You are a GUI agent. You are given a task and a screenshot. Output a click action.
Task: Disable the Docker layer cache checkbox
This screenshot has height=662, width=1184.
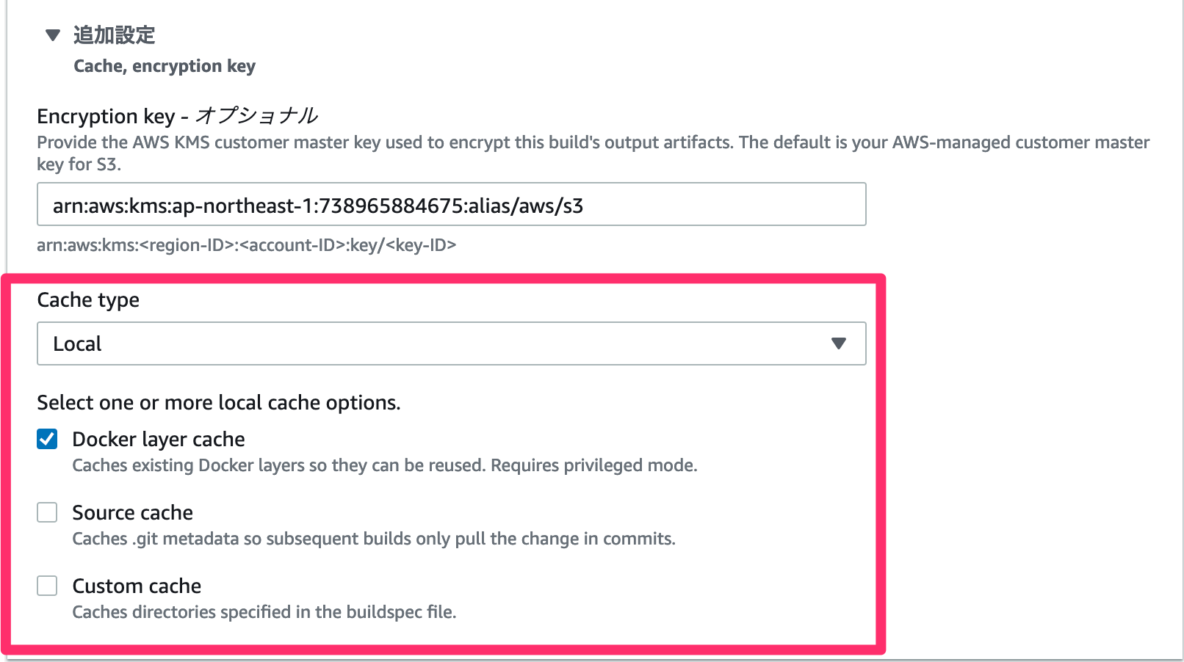coord(46,439)
